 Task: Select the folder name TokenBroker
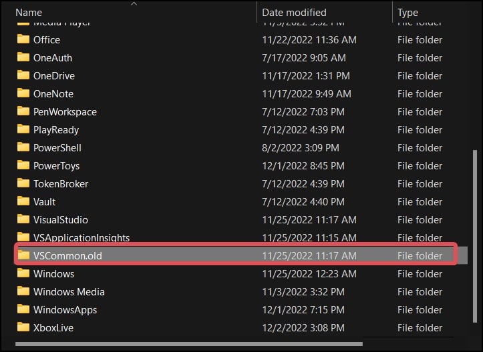(x=61, y=184)
